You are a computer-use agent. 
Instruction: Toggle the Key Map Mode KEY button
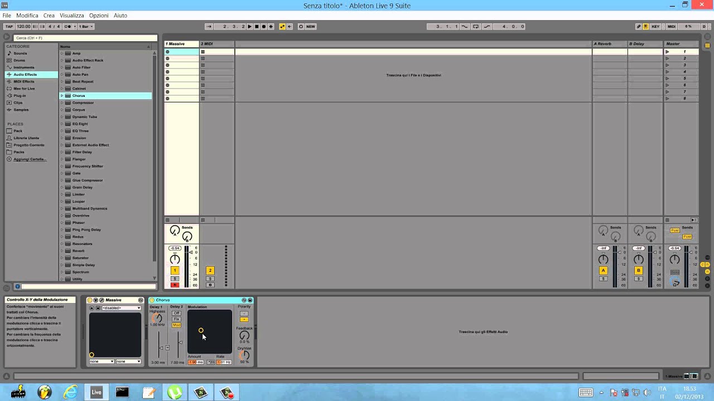655,26
